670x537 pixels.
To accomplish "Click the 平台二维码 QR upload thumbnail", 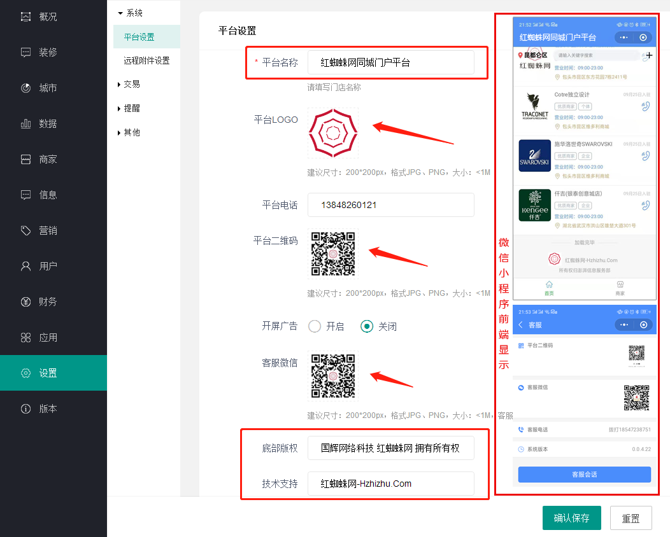I will (x=333, y=254).
